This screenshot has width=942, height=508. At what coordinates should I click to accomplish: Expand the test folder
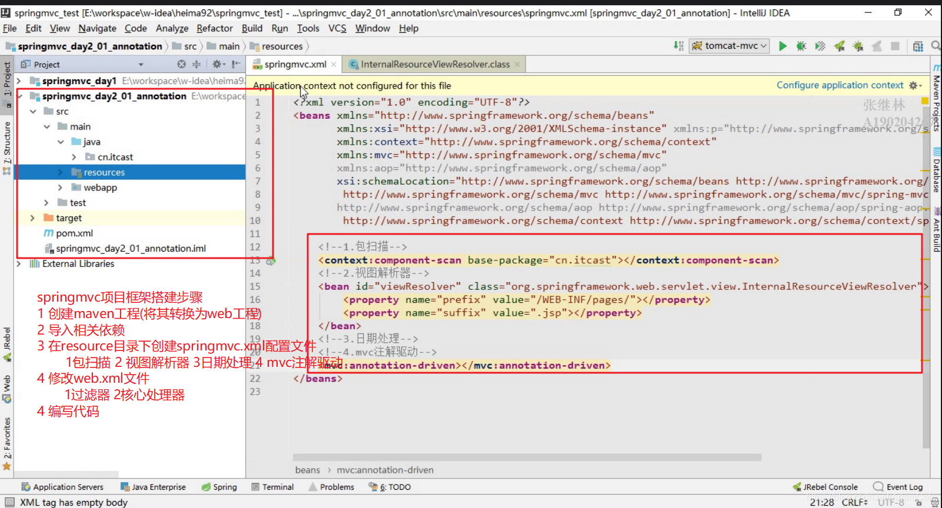coord(46,203)
